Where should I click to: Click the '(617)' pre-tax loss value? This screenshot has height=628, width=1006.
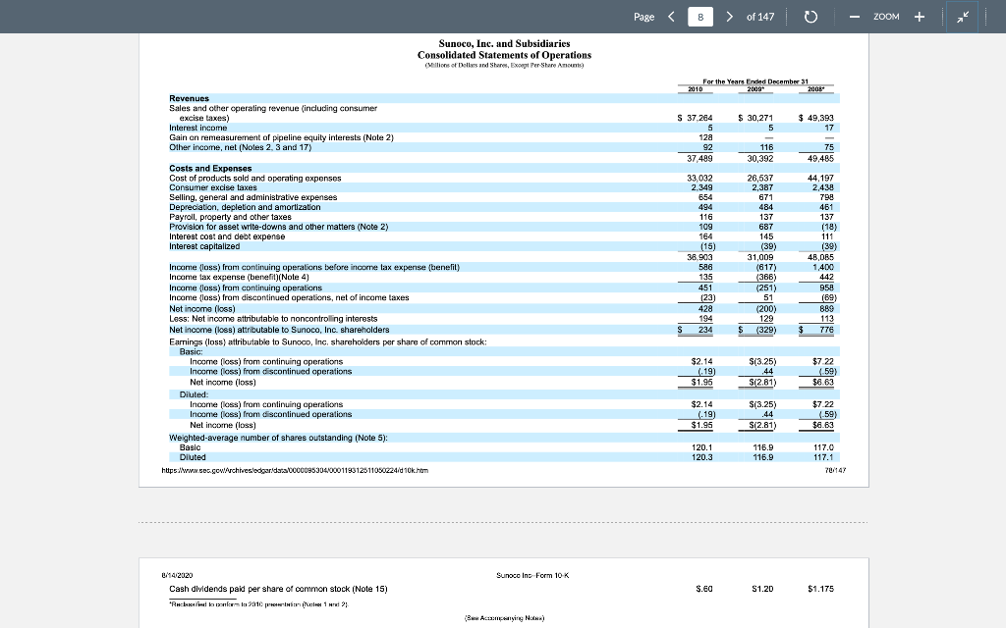[766, 267]
